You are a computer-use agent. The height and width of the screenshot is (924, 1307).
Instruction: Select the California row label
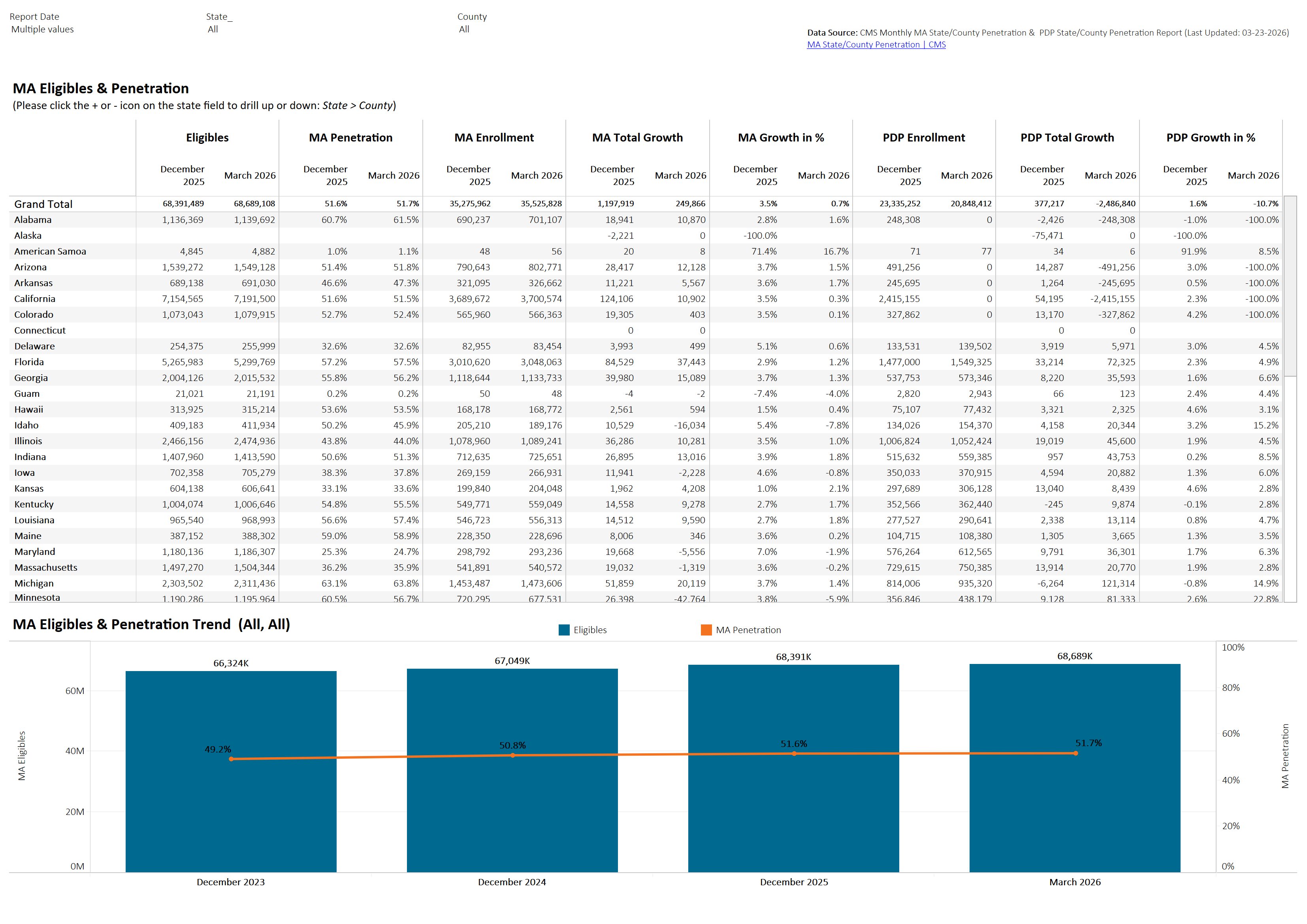click(35, 299)
